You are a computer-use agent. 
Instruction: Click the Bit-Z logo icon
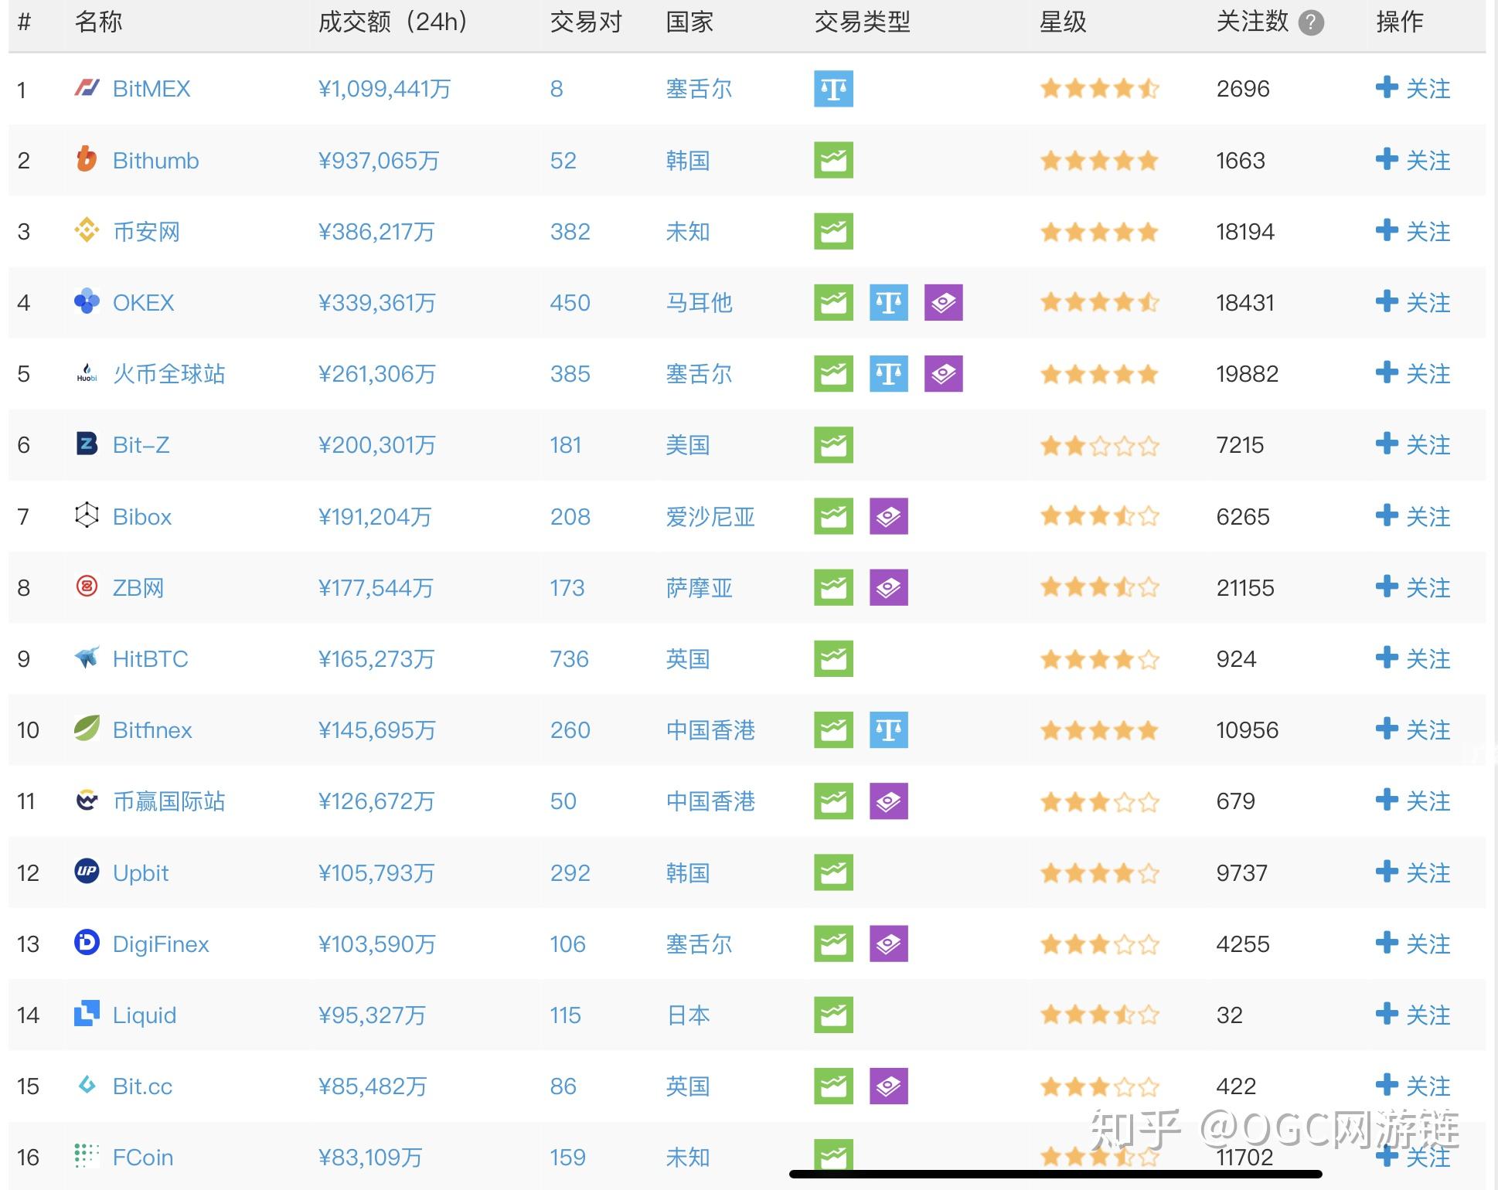point(87,444)
